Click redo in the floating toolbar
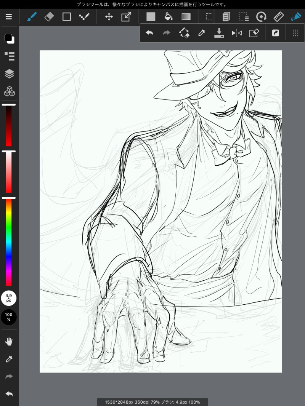Viewport: 305px width, 406px height. tap(166, 33)
